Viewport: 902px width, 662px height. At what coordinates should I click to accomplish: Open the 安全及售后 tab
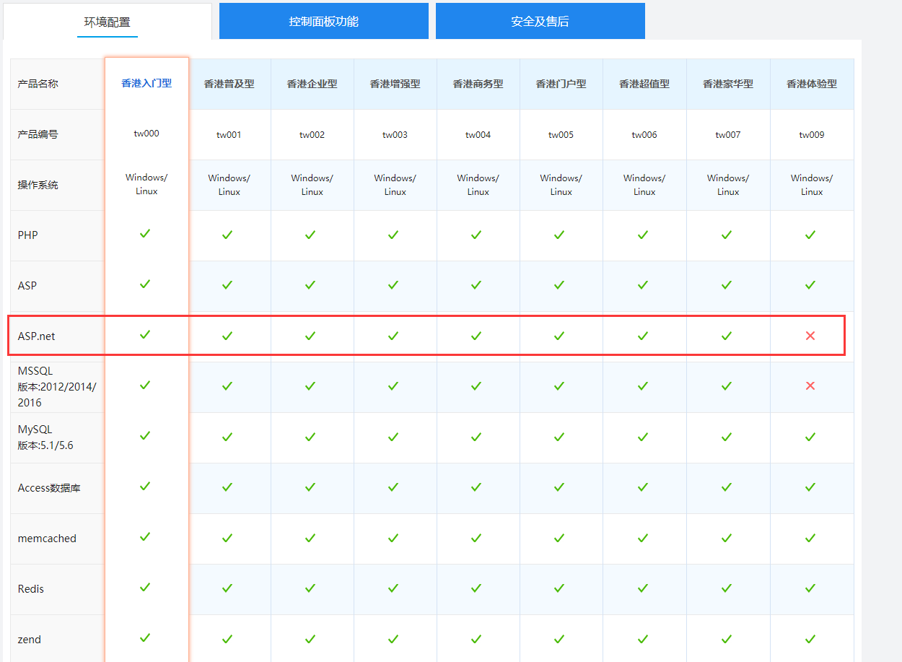pyautogui.click(x=540, y=20)
